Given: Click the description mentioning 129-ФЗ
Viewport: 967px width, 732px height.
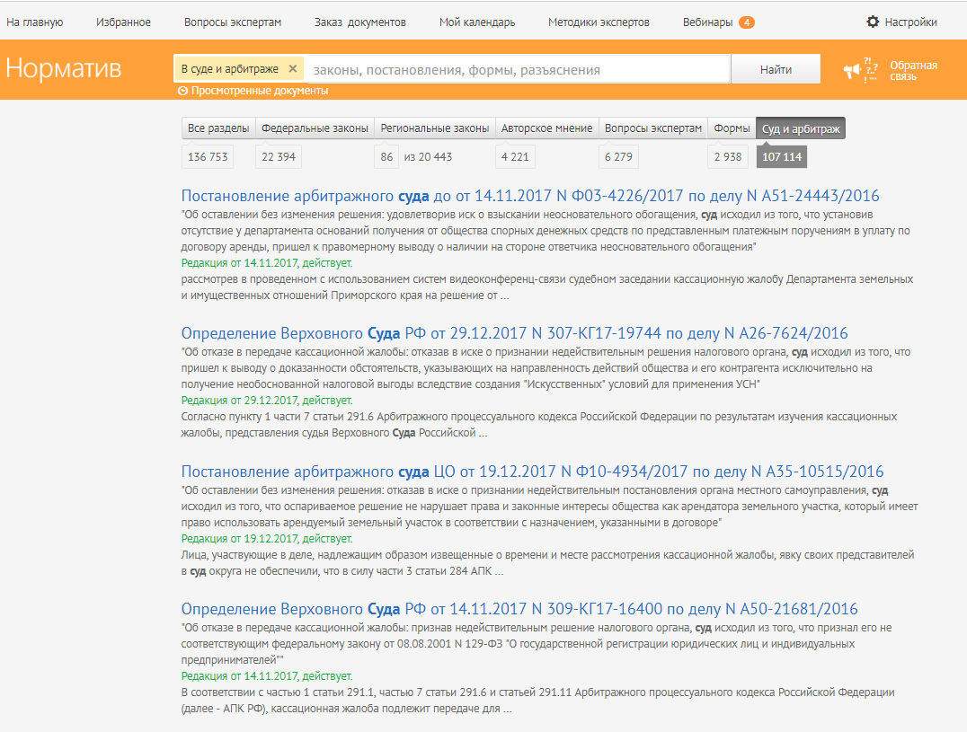Looking at the screenshot, I should point(537,644).
